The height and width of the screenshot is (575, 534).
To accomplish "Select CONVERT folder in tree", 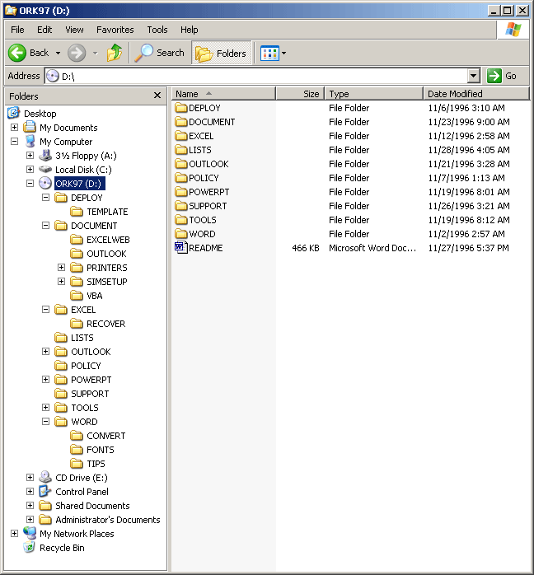I will tap(98, 435).
